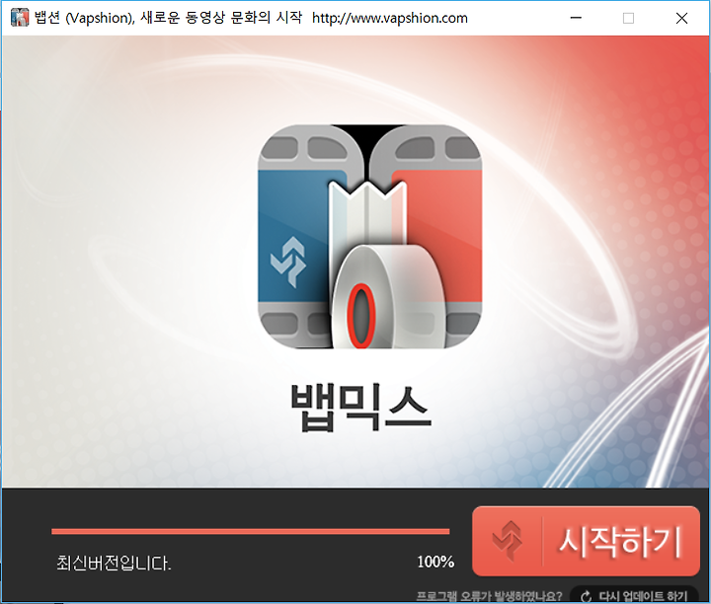Minimize the Vapshion window
Screen dimensions: 711x604
(576, 18)
